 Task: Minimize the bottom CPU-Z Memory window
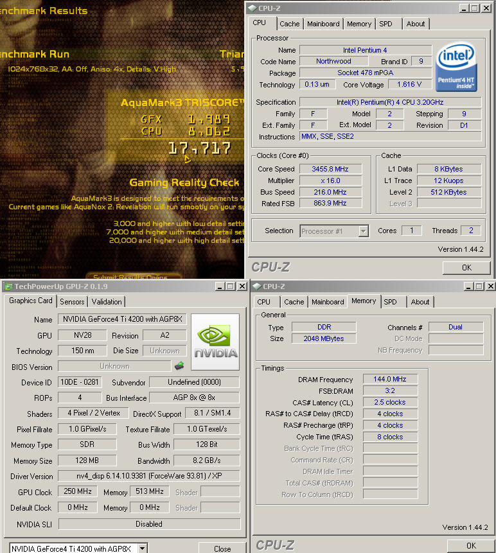[x=468, y=286]
